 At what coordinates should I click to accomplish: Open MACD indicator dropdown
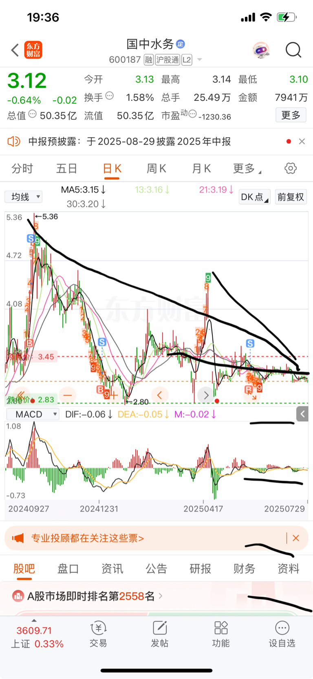33,414
